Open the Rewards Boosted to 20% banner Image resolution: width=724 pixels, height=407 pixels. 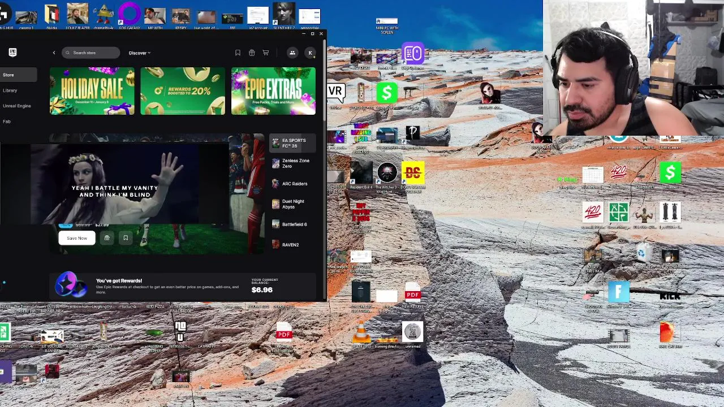pos(183,91)
